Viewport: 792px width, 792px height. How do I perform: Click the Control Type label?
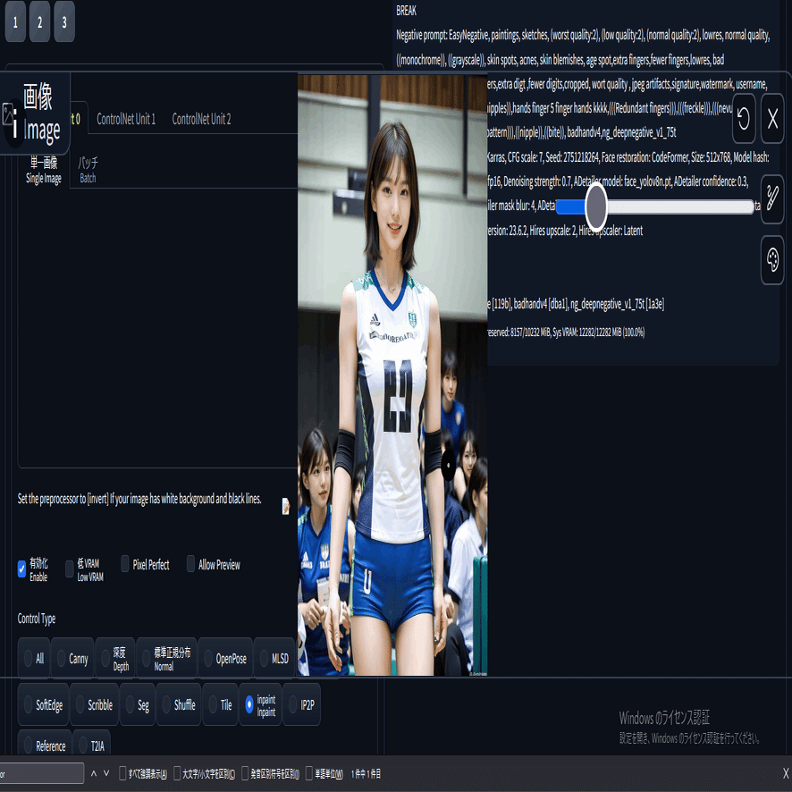point(37,619)
